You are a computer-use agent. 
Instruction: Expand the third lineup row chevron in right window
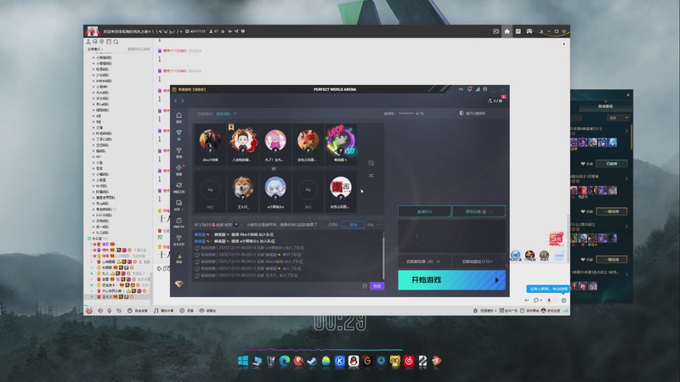[x=626, y=227]
